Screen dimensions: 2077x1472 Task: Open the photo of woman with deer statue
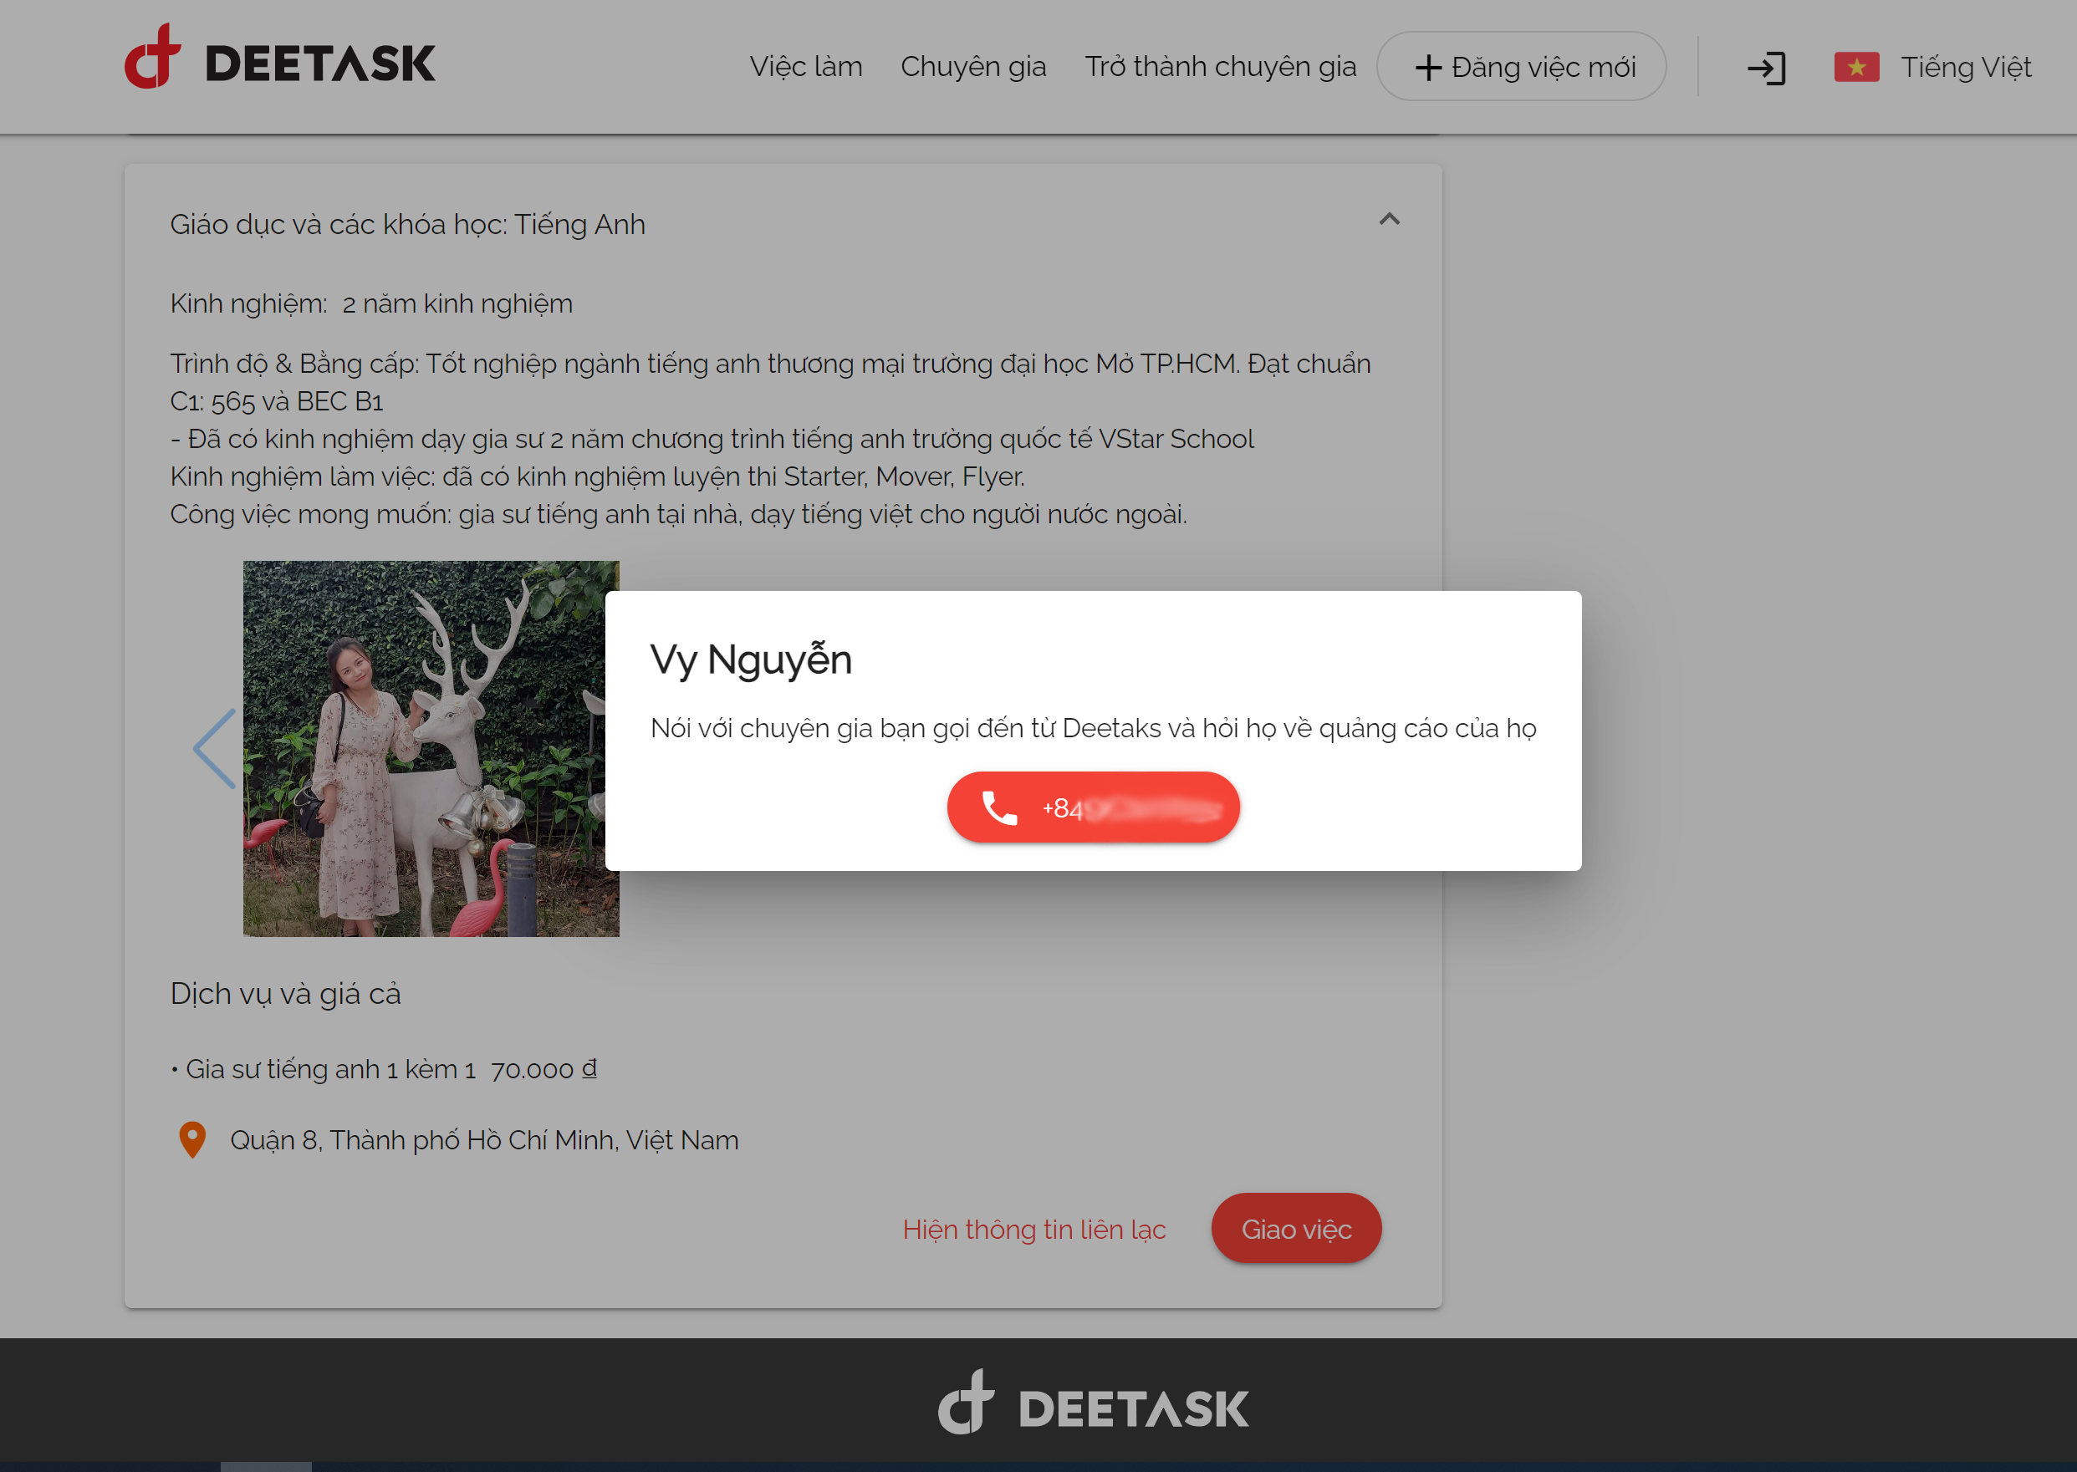(x=431, y=749)
